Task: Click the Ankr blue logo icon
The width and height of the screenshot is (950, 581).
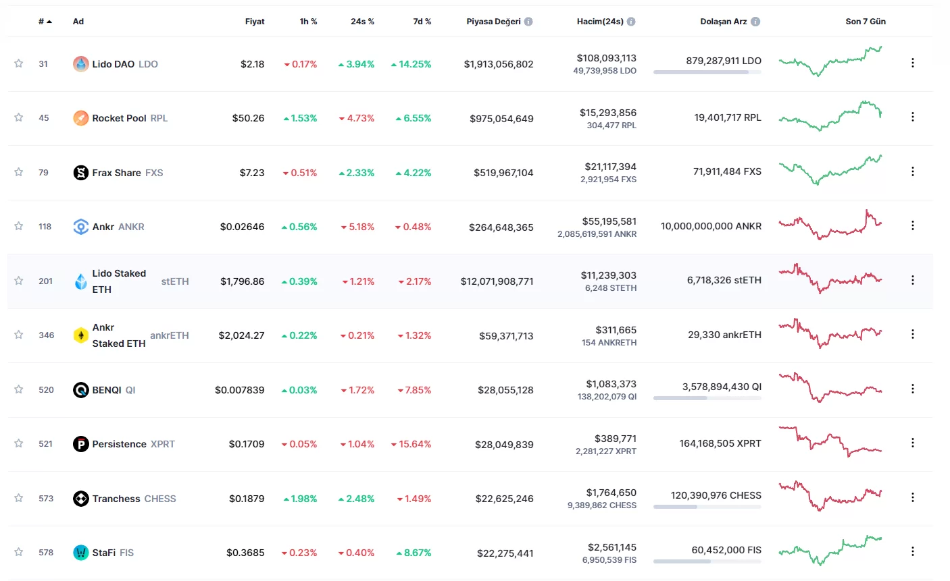Action: click(x=80, y=227)
